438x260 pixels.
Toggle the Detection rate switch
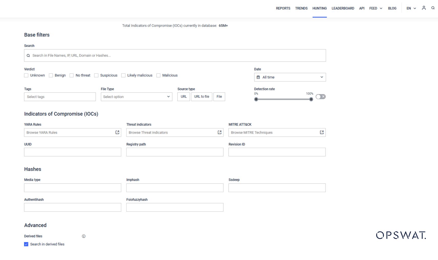coord(321,96)
